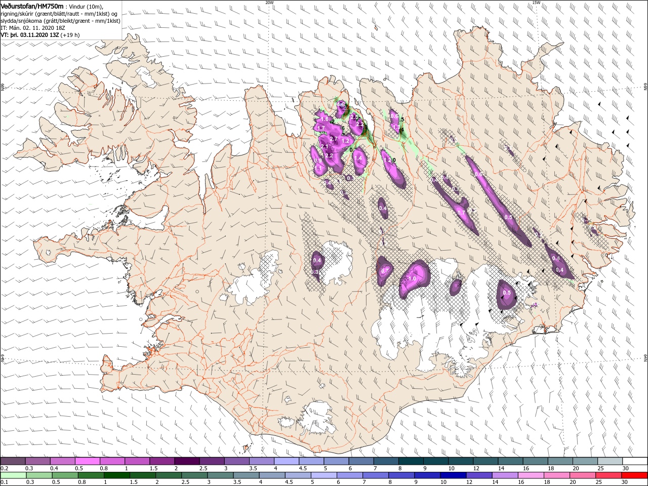
Task: Select the 1.0 value near the central glacier
Action: pos(412,278)
